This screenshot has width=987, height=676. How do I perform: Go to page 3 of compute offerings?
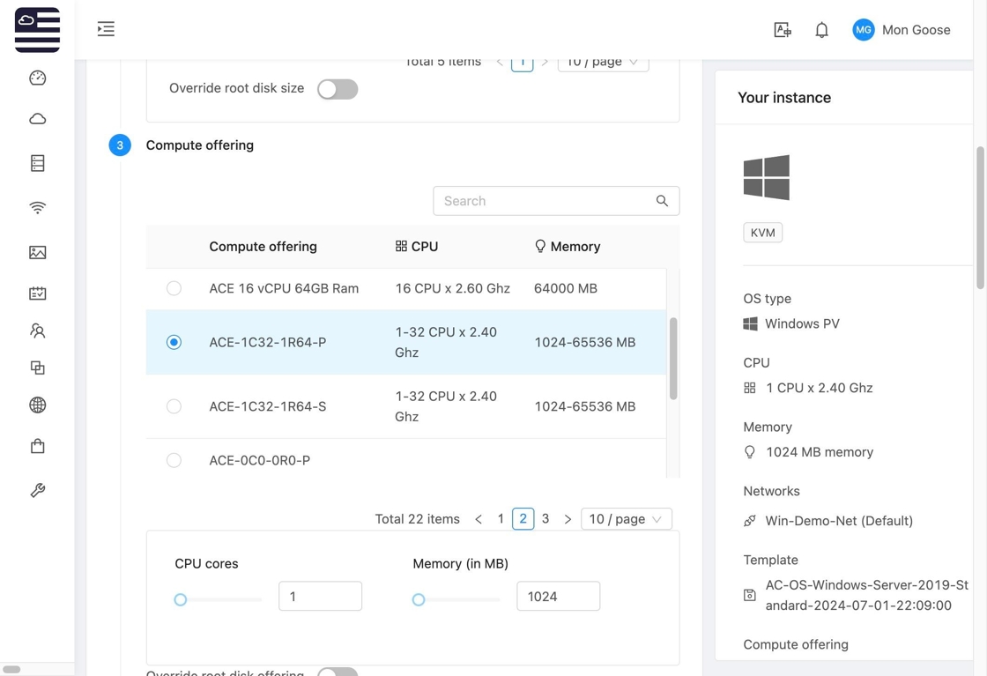(545, 519)
